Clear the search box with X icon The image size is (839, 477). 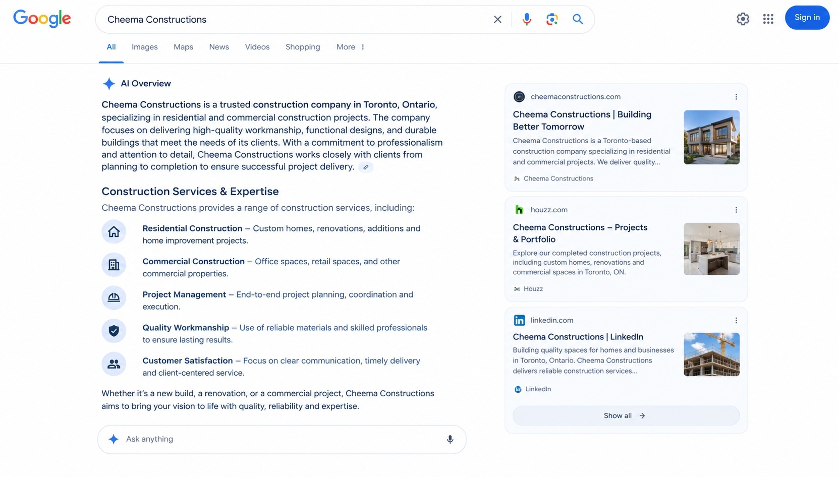497,19
